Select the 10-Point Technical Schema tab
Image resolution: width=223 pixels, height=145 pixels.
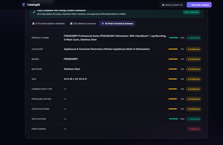117,24
